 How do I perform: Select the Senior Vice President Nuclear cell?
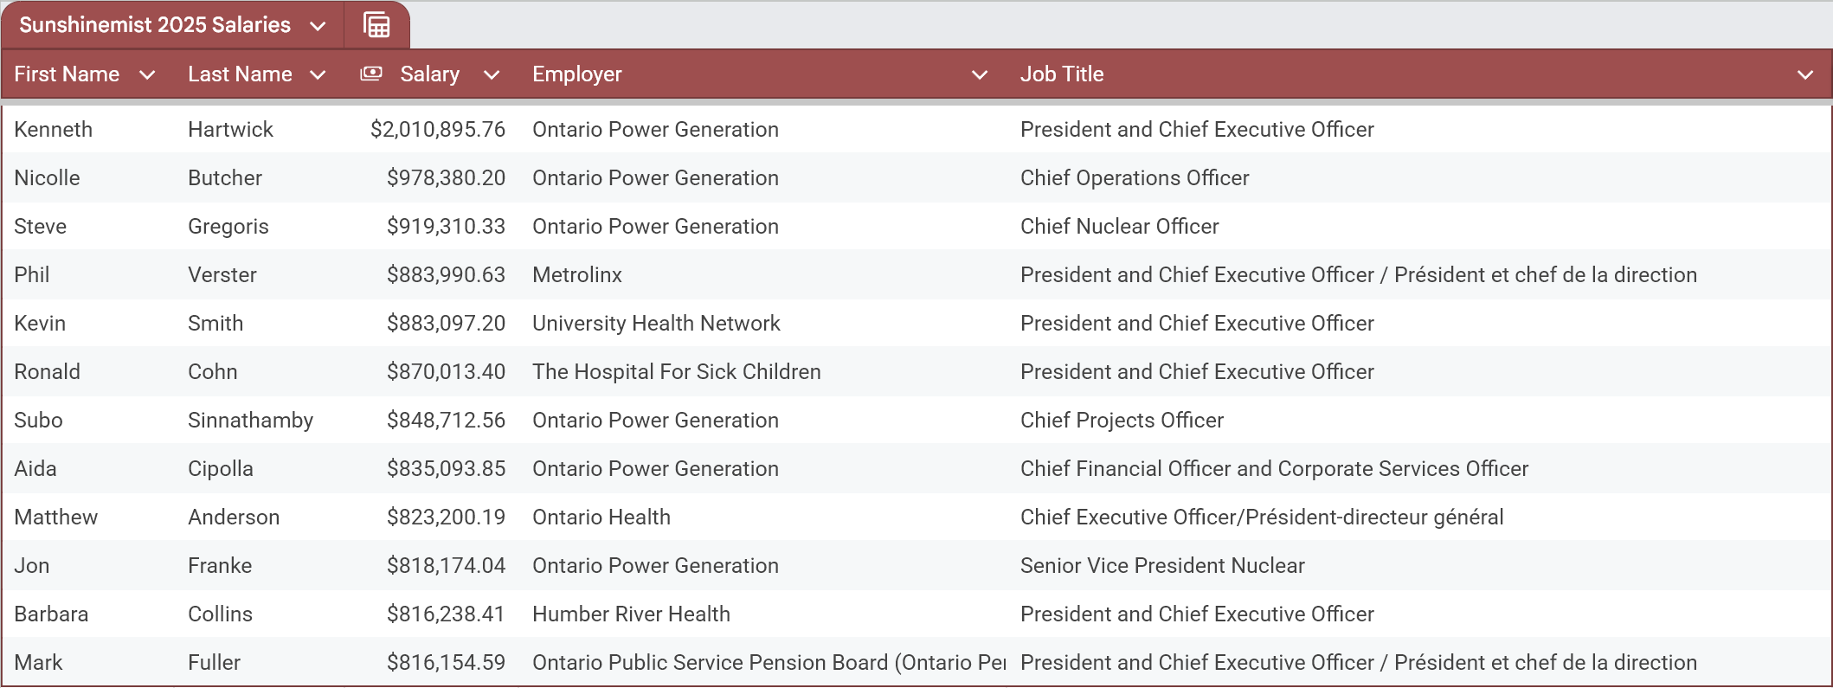click(1162, 566)
